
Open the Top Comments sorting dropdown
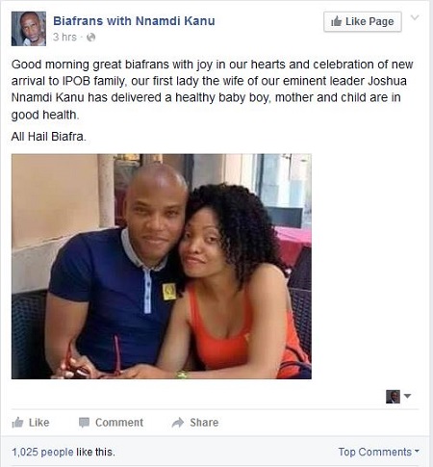click(x=379, y=452)
